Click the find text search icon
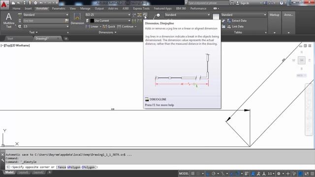 click(x=66, y=21)
